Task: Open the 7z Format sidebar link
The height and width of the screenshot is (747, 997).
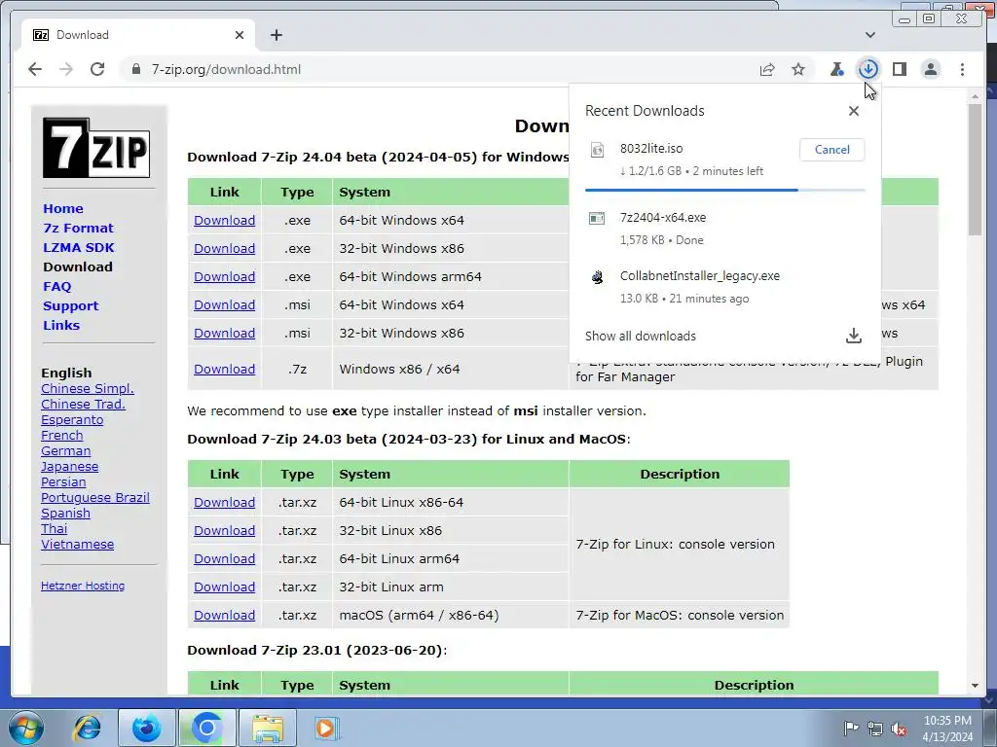Action: tap(78, 228)
